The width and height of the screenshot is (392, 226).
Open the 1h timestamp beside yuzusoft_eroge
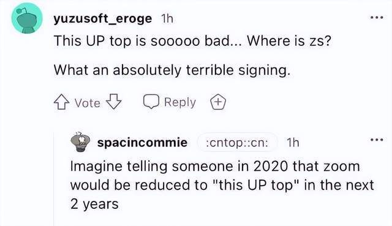[167, 18]
